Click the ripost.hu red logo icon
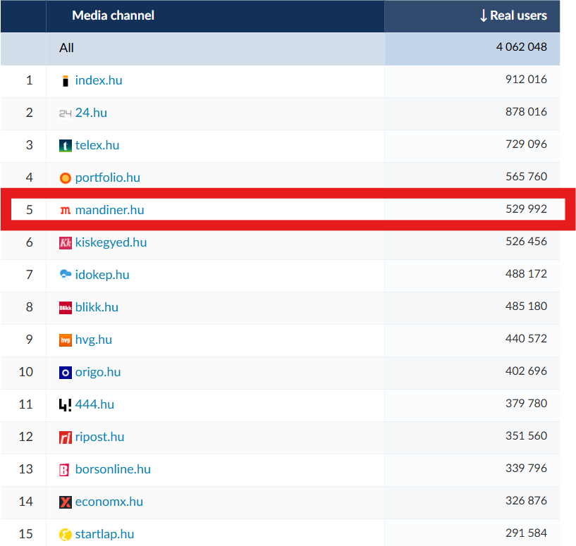 [66, 438]
